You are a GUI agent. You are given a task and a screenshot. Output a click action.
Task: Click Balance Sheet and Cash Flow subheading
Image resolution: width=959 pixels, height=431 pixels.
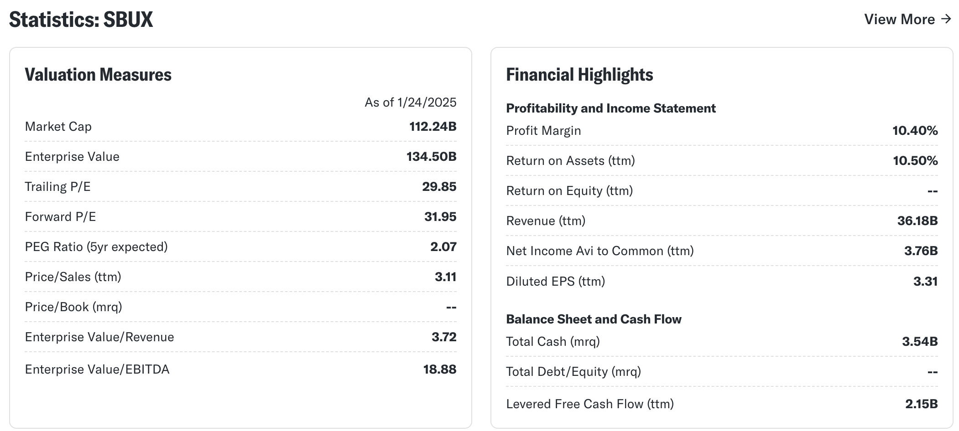pyautogui.click(x=594, y=319)
